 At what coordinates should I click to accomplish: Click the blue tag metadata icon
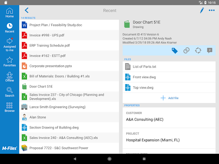pos(175,50)
